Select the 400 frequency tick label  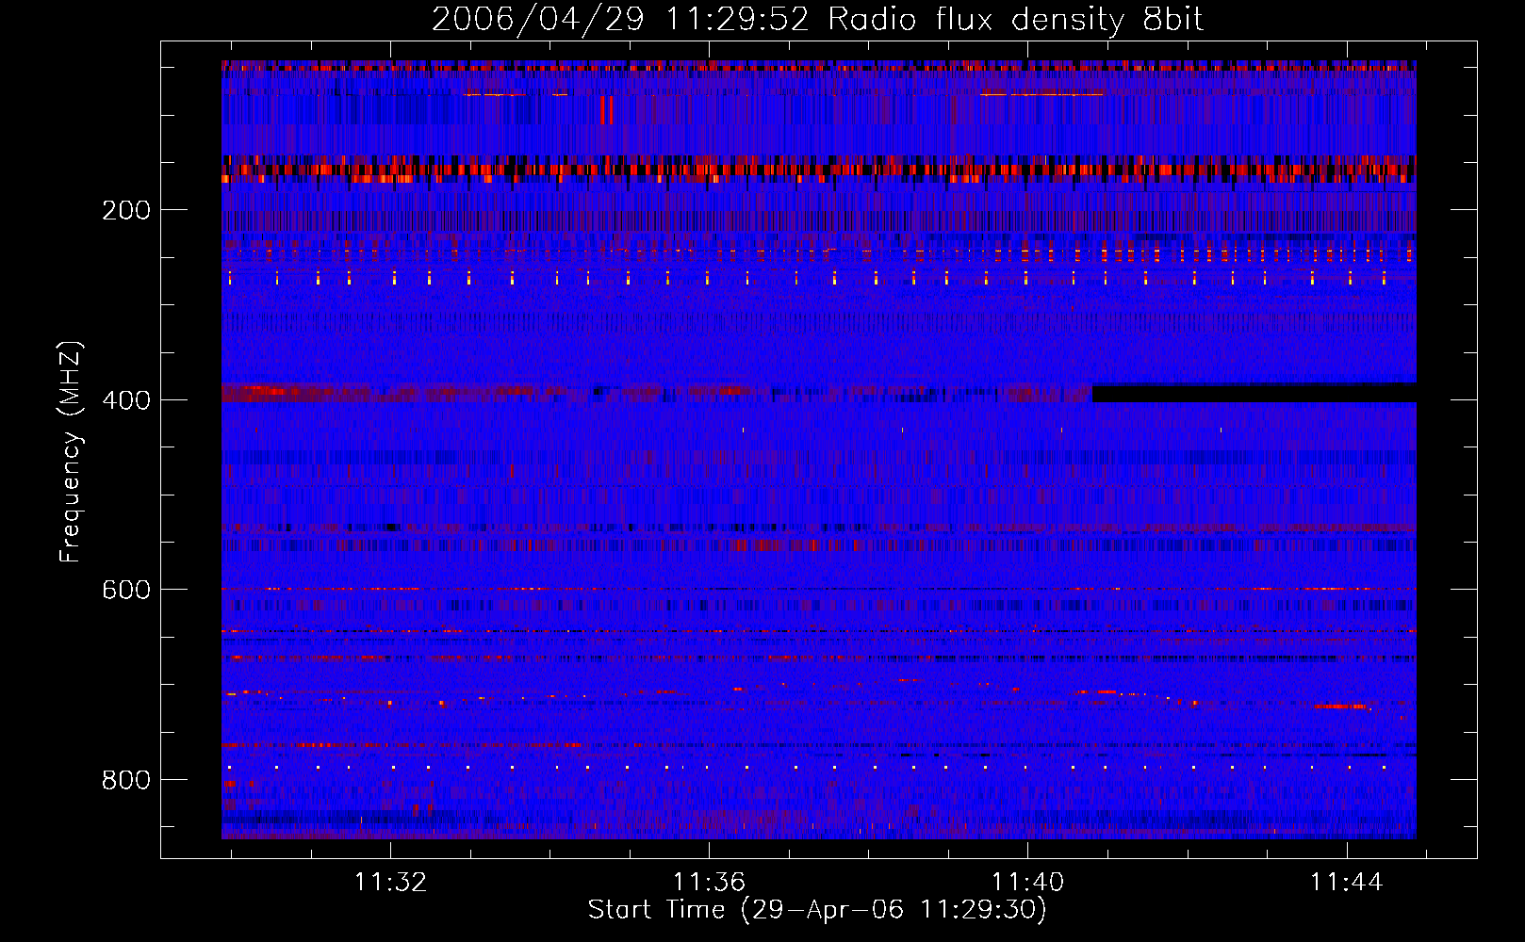[126, 400]
